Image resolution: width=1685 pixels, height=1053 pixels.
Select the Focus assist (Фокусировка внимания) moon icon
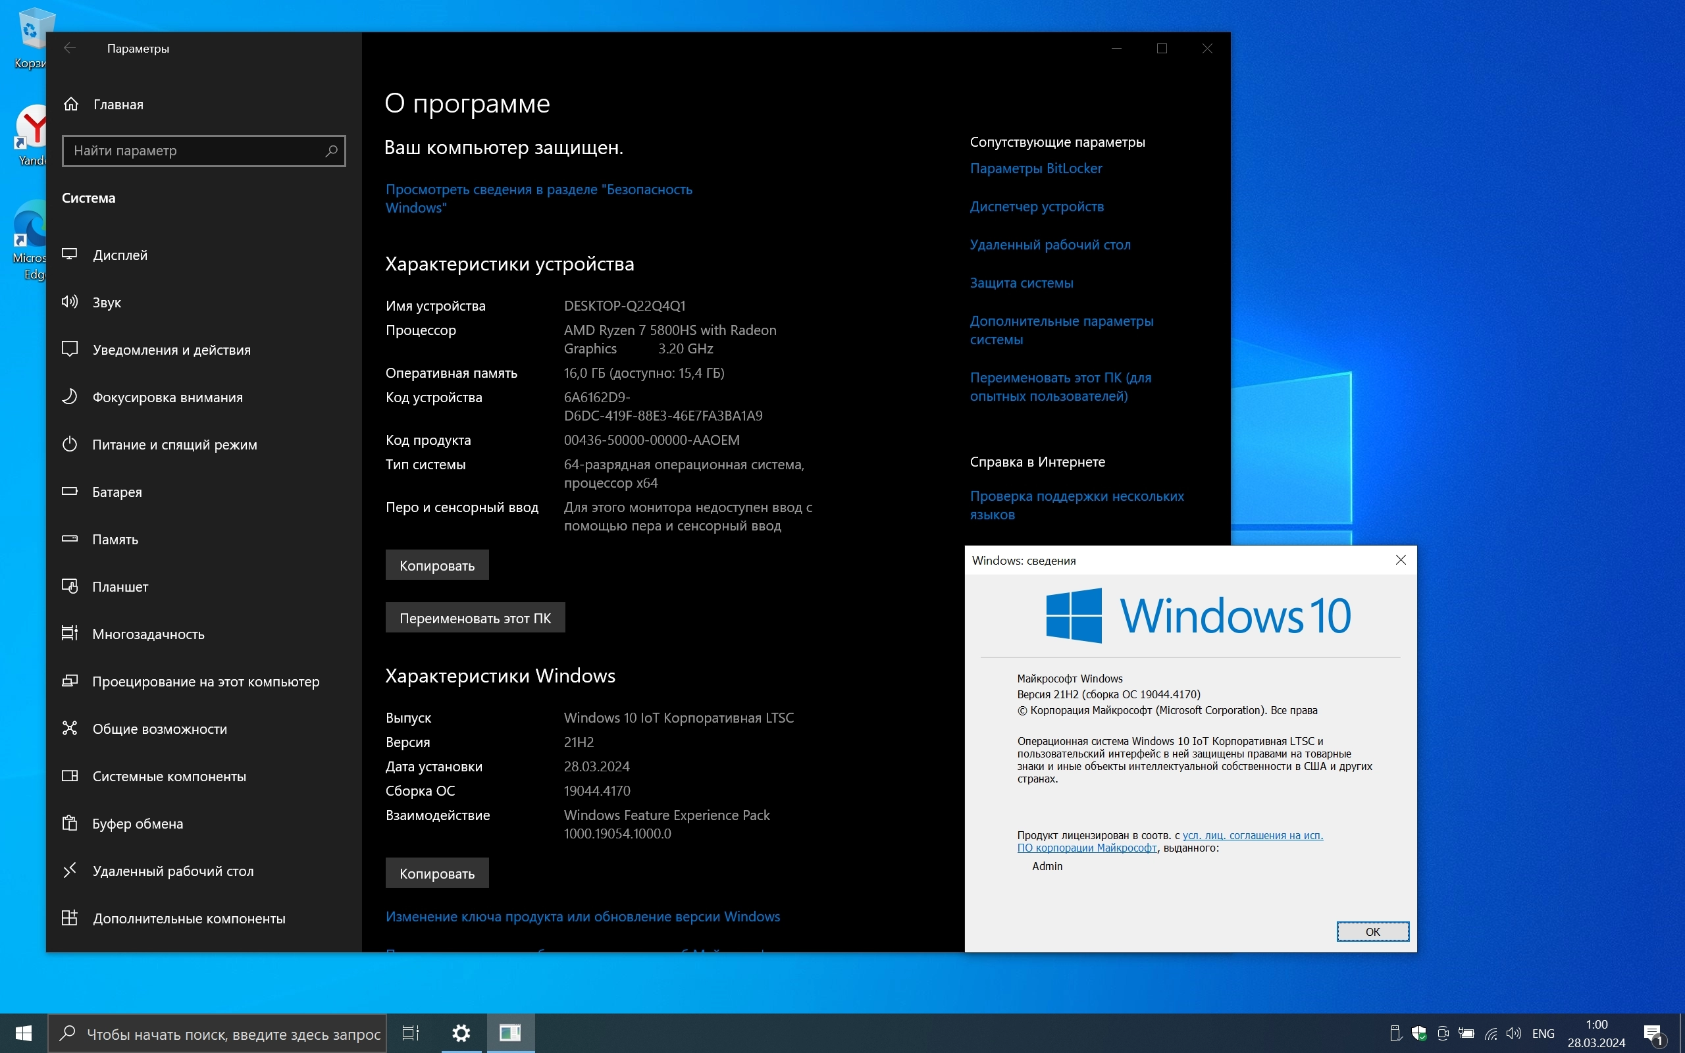pyautogui.click(x=70, y=396)
